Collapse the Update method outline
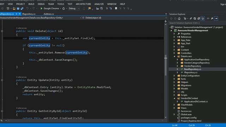226x127 pixels. point(2,80)
